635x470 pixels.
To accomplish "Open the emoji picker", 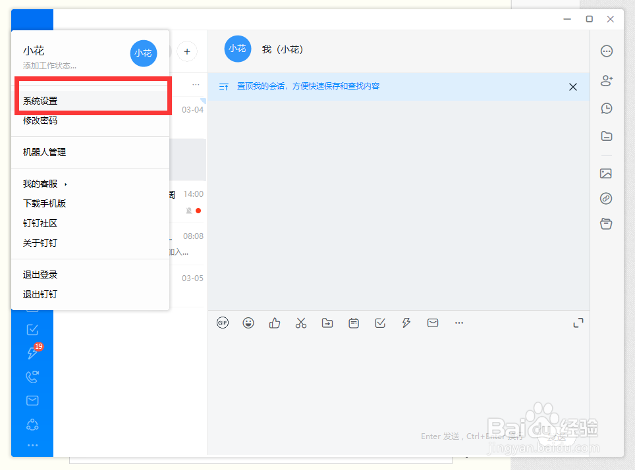I will [x=248, y=323].
